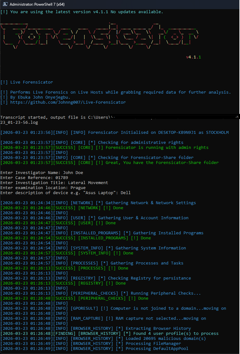Click the '[USER] [!] Done' success line
Screen dimensions: 240x354
(x=58, y=223)
